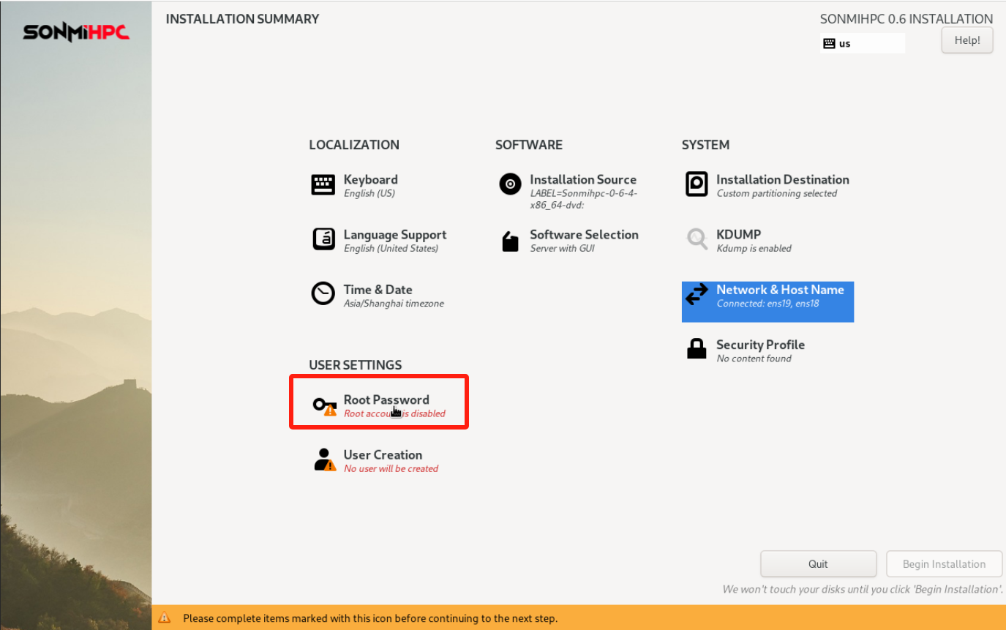Image resolution: width=1006 pixels, height=630 pixels.
Task: Click 'SONMIHPC 0.6 INSTALLATION' header text
Action: point(906,19)
